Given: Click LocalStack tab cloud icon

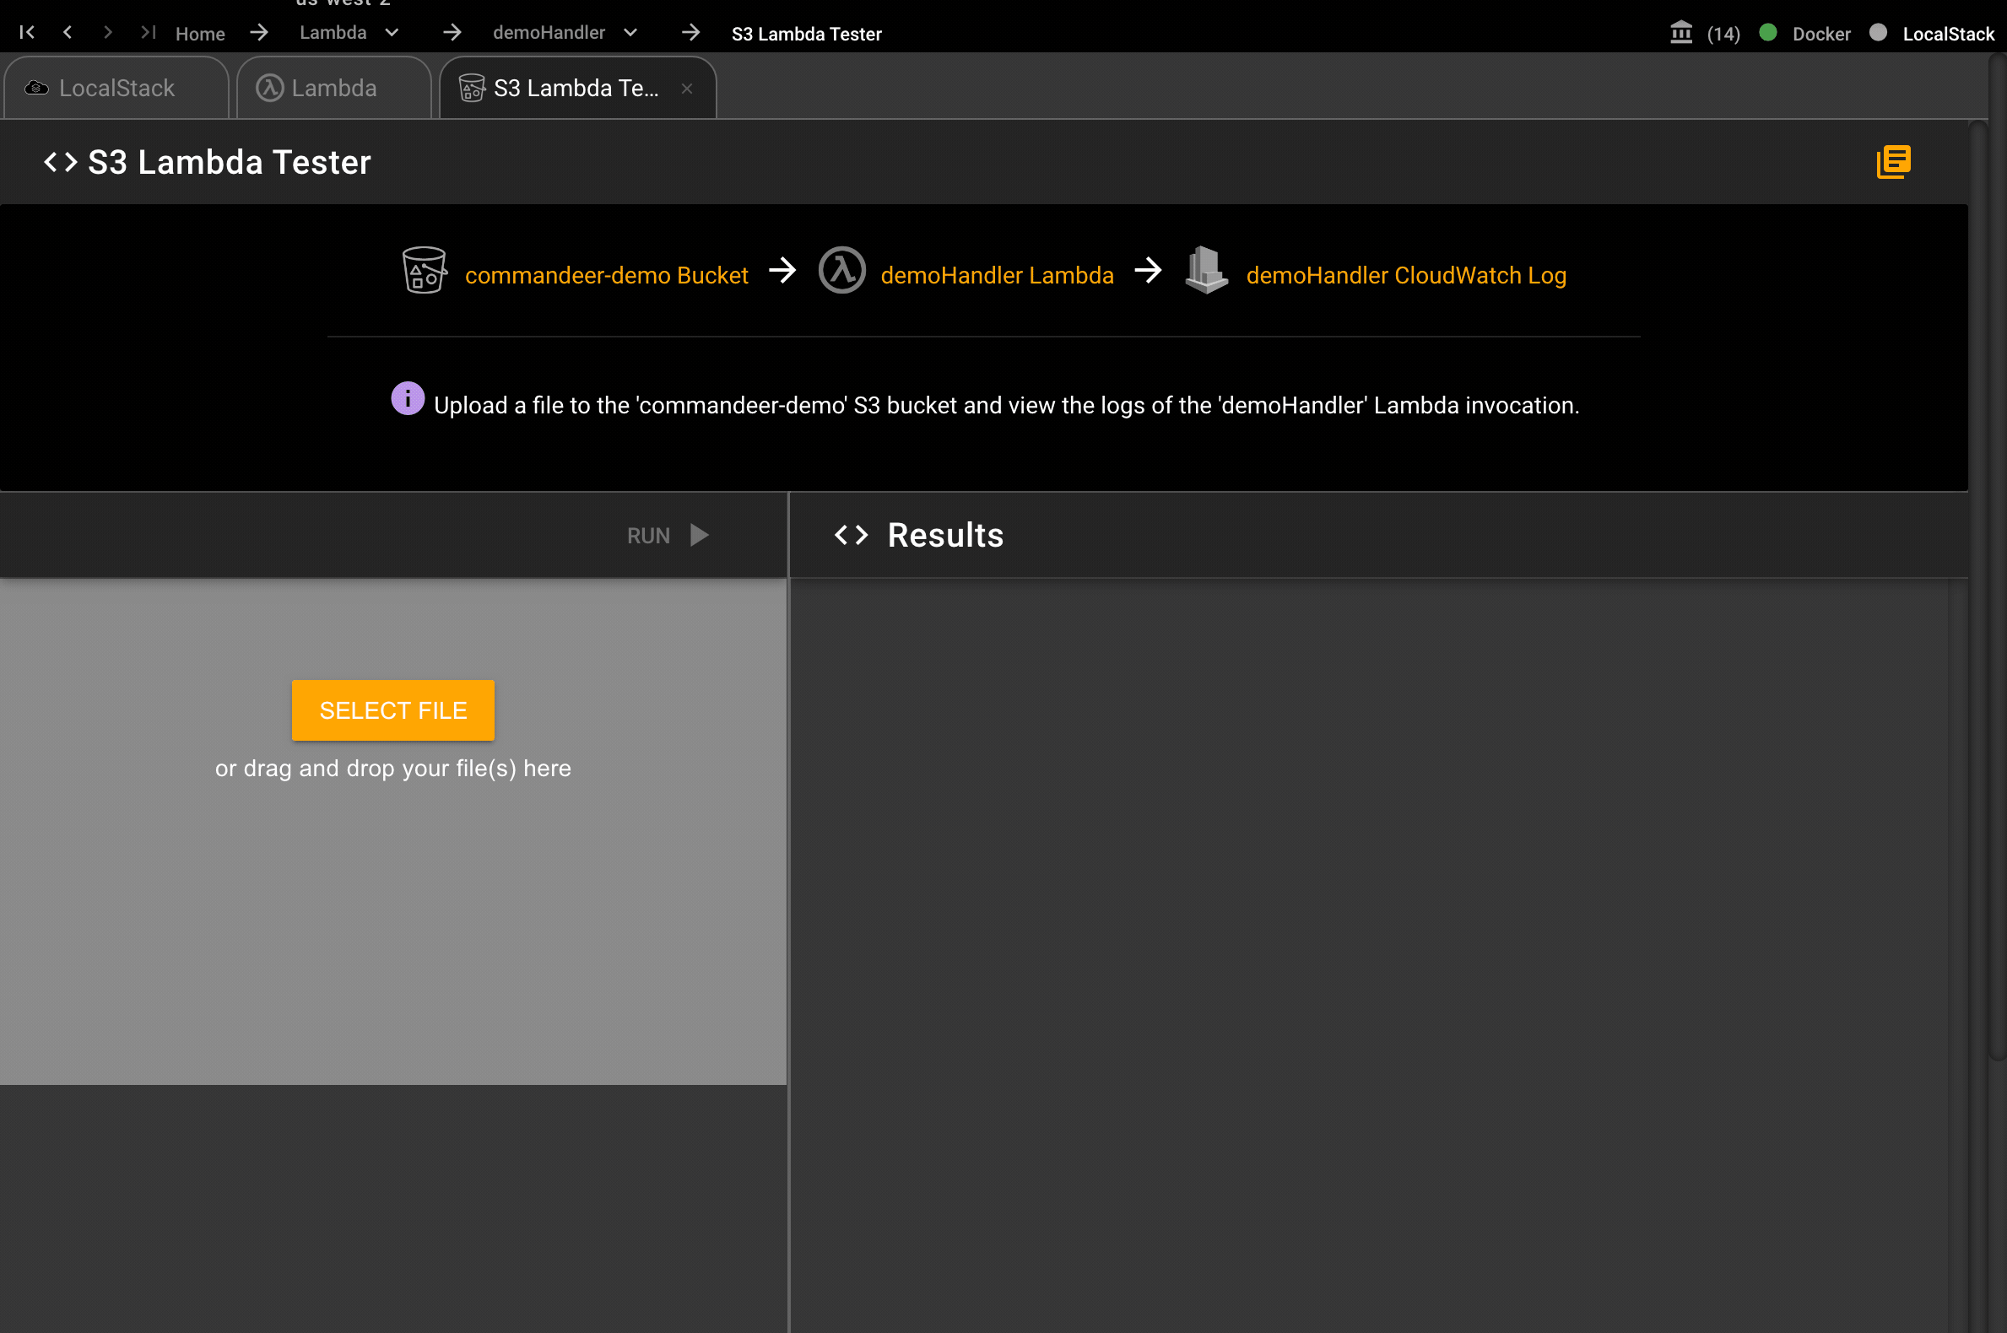Looking at the screenshot, I should 36,88.
